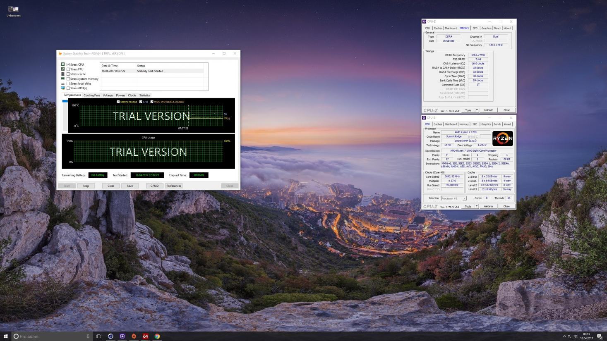Click the DRAM Frequency value 1463.7 MHz
This screenshot has width=607, height=341.
[x=478, y=55]
